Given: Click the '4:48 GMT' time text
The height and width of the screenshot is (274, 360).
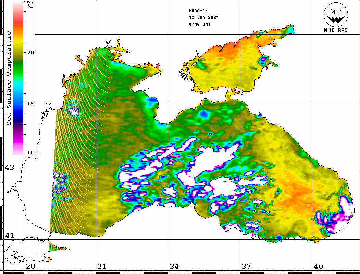Looking at the screenshot, I should [x=199, y=24].
